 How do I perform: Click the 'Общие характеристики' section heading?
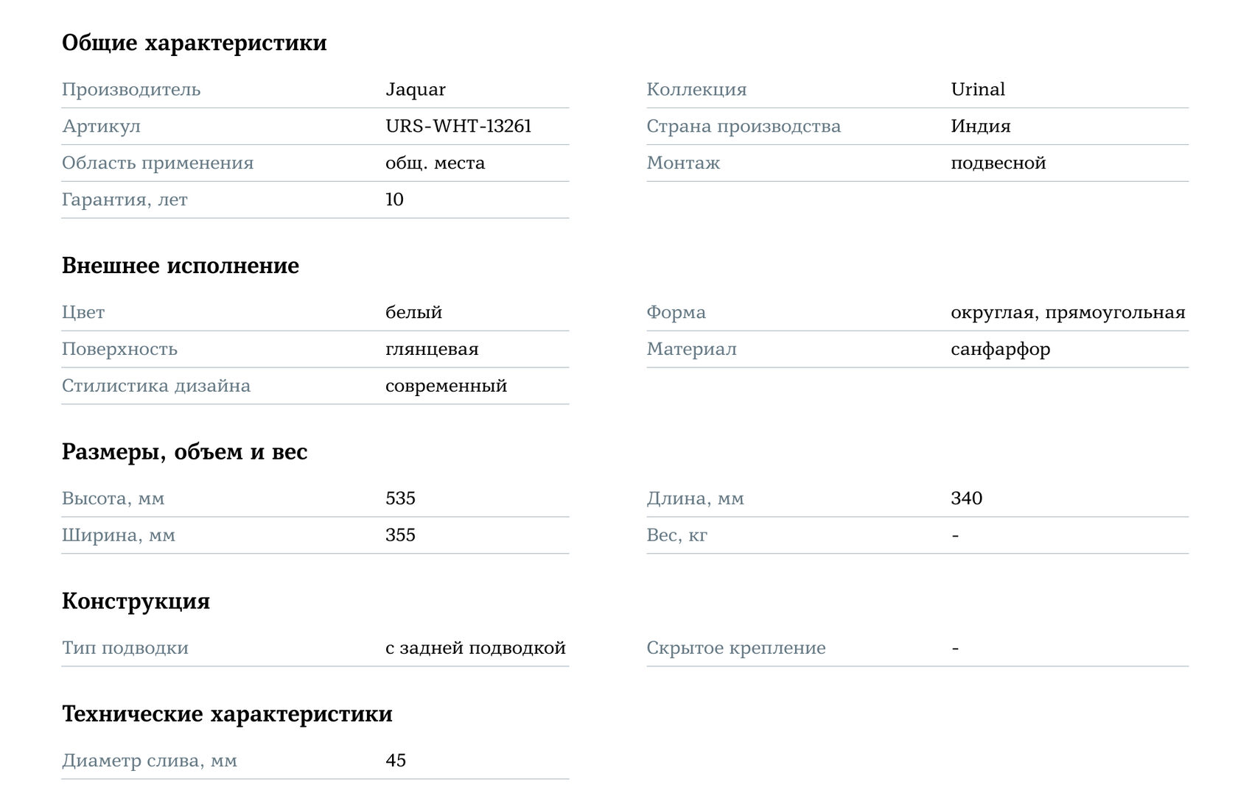click(194, 43)
